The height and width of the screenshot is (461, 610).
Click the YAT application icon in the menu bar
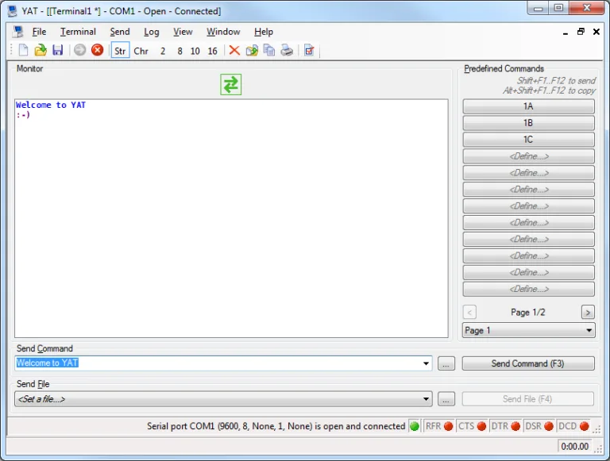tap(18, 32)
